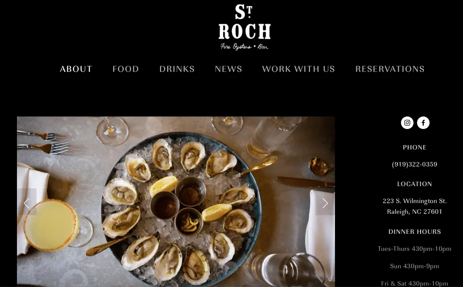Click the Dinner Hours heading
This screenshot has height=287, width=463.
pos(414,232)
